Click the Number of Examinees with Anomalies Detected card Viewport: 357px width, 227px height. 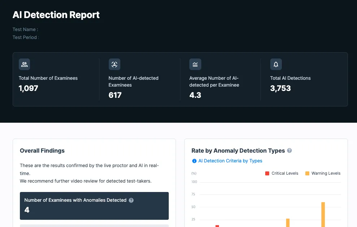click(x=94, y=206)
